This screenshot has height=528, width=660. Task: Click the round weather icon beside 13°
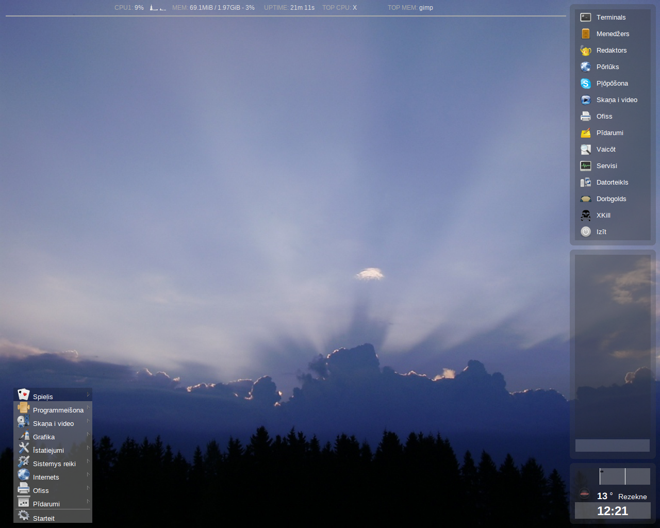tap(584, 494)
